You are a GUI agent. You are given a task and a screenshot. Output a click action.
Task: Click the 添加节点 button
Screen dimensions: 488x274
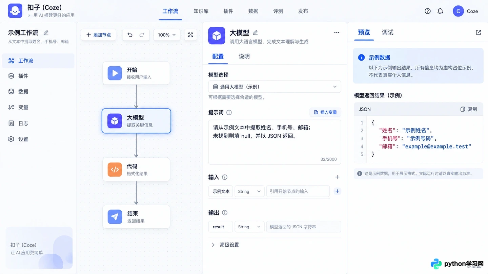tap(98, 35)
